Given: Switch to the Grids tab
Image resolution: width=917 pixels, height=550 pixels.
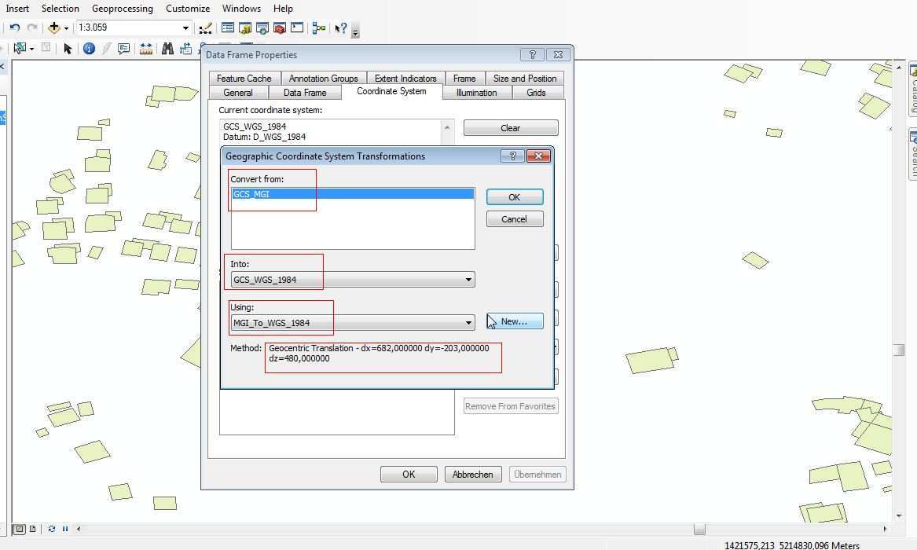Looking at the screenshot, I should [536, 93].
